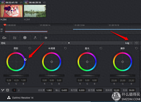Select clip 02 landscape thumbnail
Image resolution: width=141 pixels, height=102 pixels.
pos(35,11)
